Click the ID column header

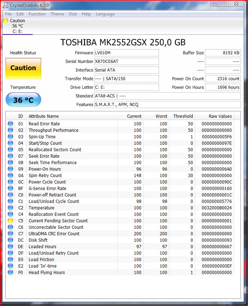[x=20, y=116]
